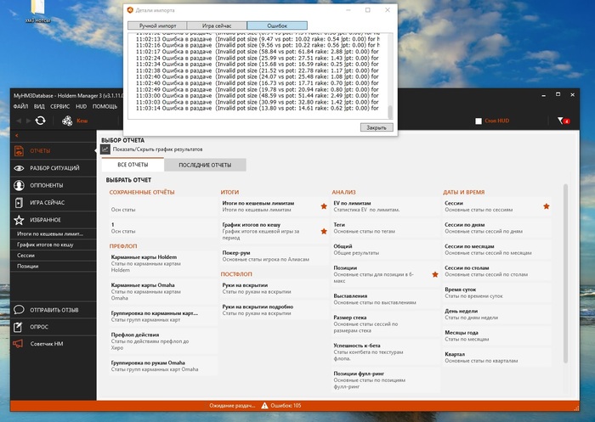This screenshot has height=422, width=595.
Task: Open the Карманные карты Omaha report
Action: [163, 291]
